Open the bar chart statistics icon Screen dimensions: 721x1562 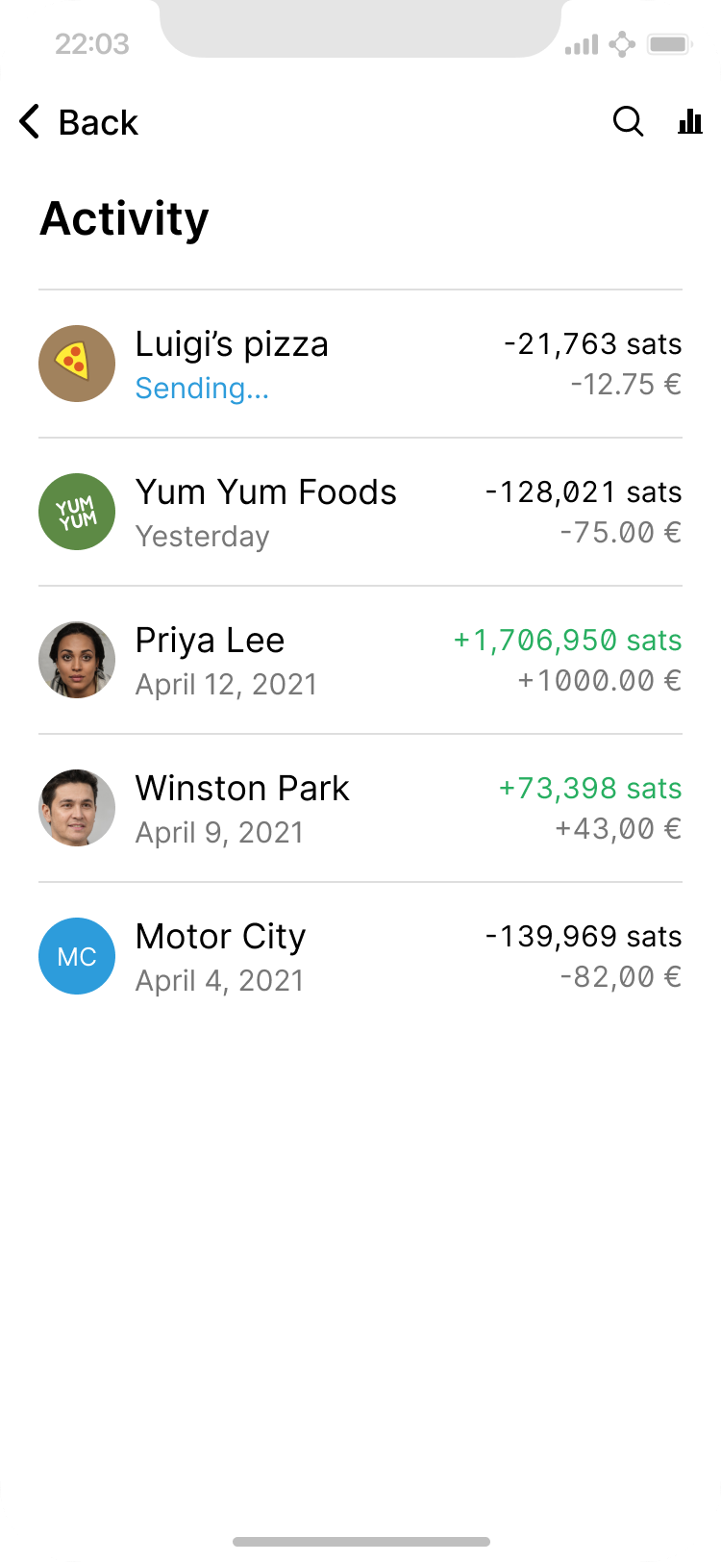click(x=690, y=122)
